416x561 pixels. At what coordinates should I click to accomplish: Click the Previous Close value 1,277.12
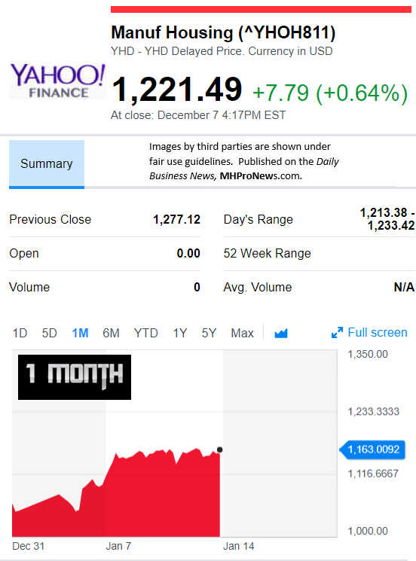pyautogui.click(x=176, y=219)
